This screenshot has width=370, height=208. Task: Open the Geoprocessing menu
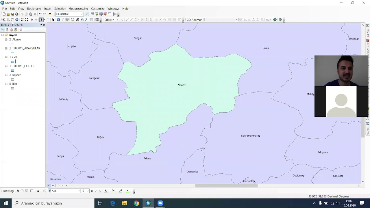[78, 9]
